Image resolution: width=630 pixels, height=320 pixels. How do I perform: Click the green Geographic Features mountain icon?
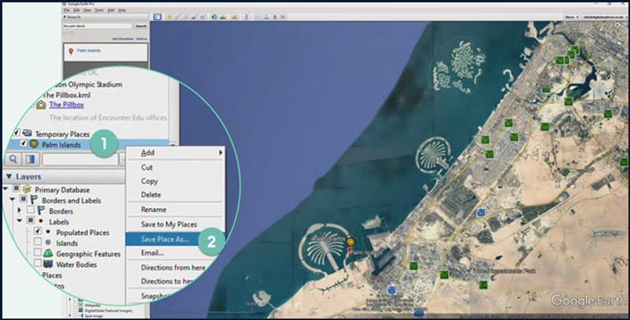pyautogui.click(x=48, y=253)
